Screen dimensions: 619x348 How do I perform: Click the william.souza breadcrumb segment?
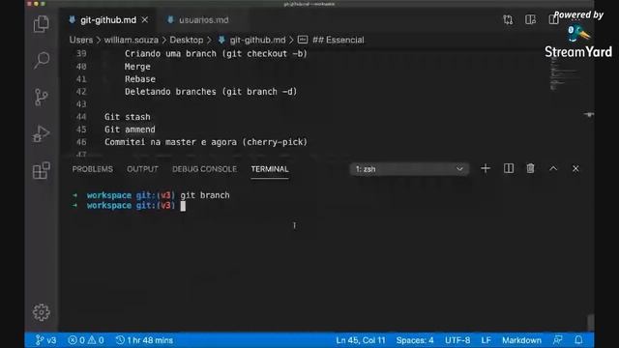point(132,40)
